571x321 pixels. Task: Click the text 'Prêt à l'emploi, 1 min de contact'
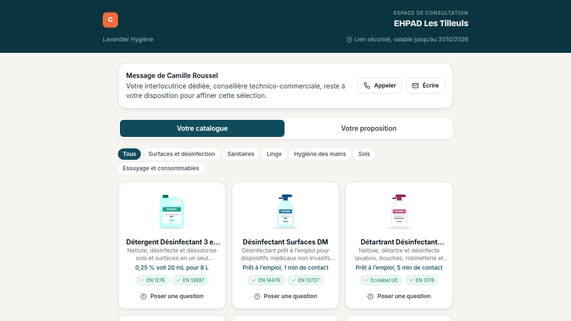pyautogui.click(x=285, y=268)
